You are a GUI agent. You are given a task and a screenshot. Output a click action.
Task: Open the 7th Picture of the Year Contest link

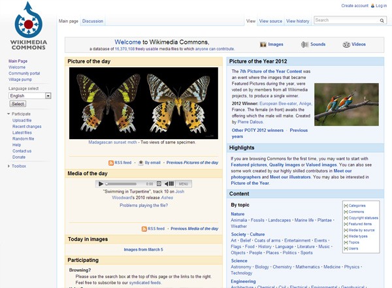coord(270,71)
